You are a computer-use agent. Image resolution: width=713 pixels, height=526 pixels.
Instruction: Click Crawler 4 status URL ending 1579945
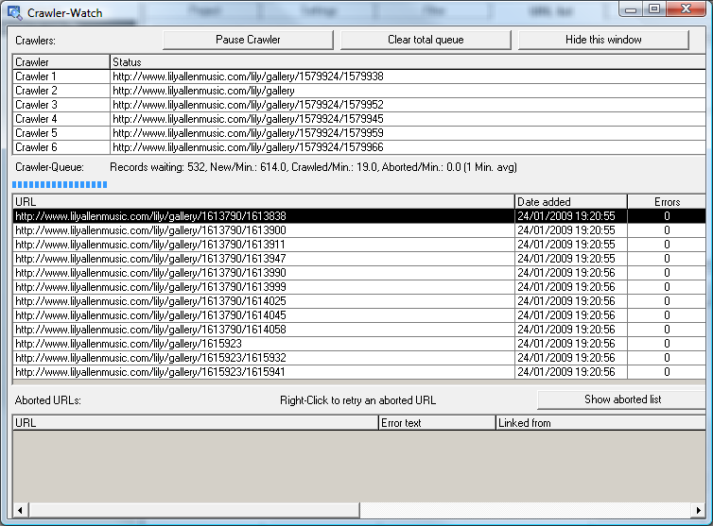(x=249, y=119)
